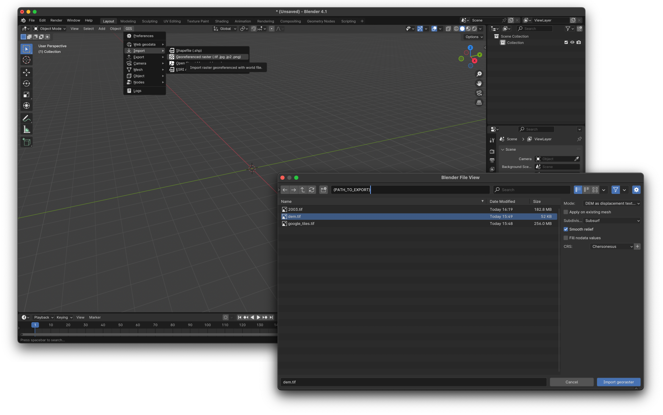
Task: Click the timeline current frame marker 1
Action: click(x=35, y=325)
